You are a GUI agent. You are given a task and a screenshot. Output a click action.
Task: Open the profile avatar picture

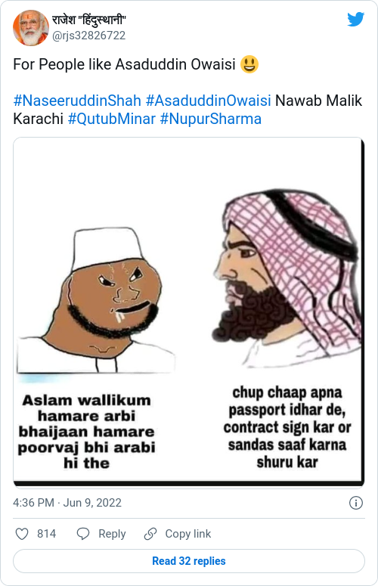coord(31,28)
